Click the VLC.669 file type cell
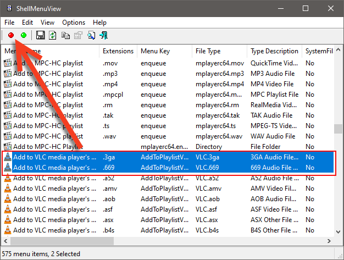 [207, 168]
